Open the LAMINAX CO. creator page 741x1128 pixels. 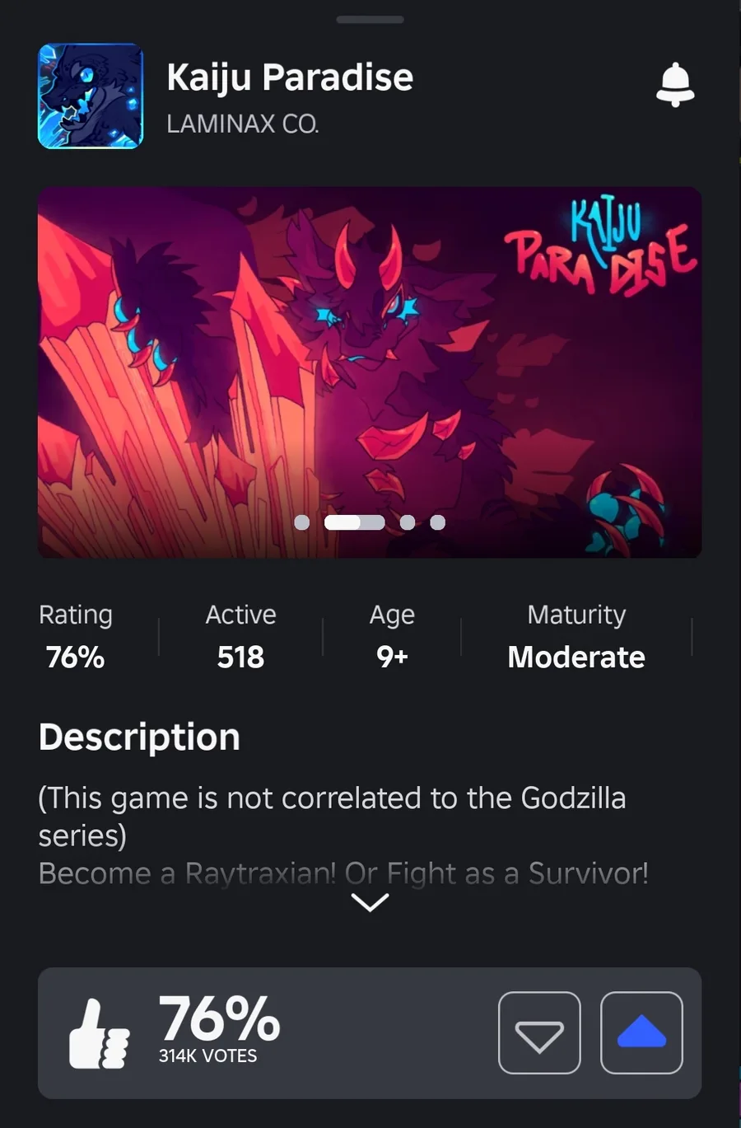243,124
